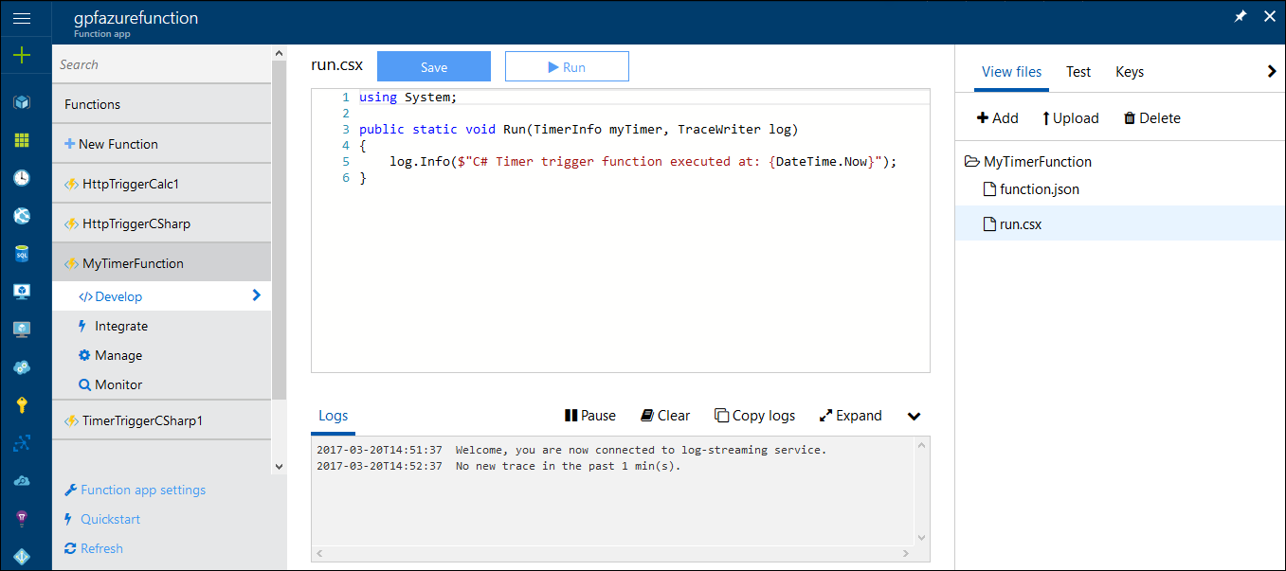Open the cube Resource groups icon in the sidebar
The height and width of the screenshot is (571, 1286).
pos(22,102)
